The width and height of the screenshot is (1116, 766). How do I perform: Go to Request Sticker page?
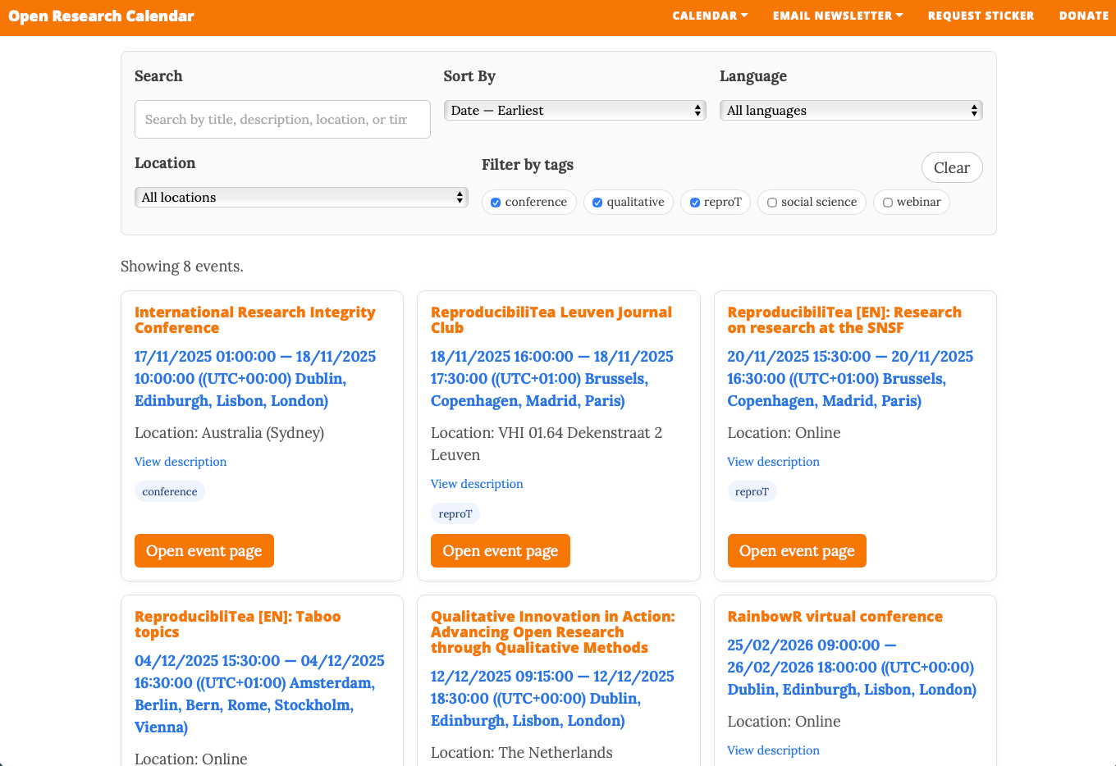981,16
